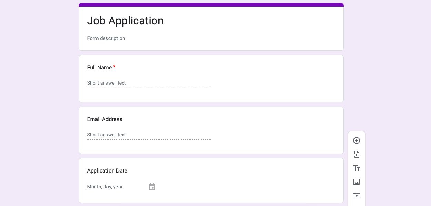Select the Application Date question title
Image resolution: width=431 pixels, height=206 pixels.
(x=107, y=171)
